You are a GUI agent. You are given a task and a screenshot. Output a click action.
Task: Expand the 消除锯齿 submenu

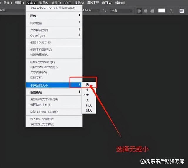[x=54, y=23]
